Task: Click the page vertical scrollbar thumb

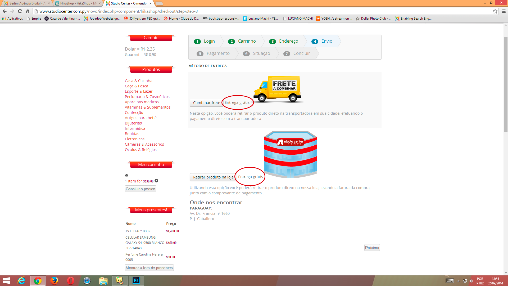Action: click(506, 85)
